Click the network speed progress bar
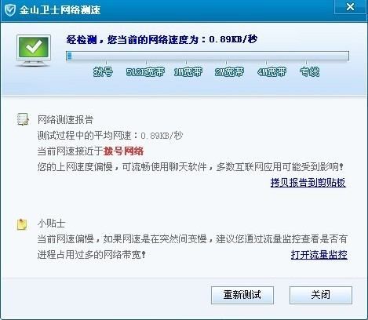 tap(207, 56)
